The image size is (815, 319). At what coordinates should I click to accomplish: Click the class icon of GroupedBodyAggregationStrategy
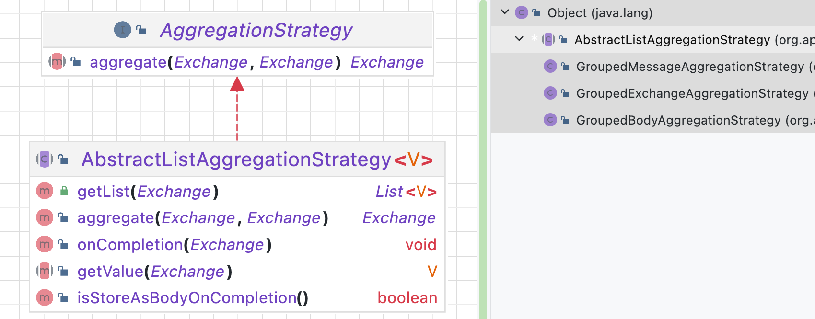pyautogui.click(x=550, y=120)
